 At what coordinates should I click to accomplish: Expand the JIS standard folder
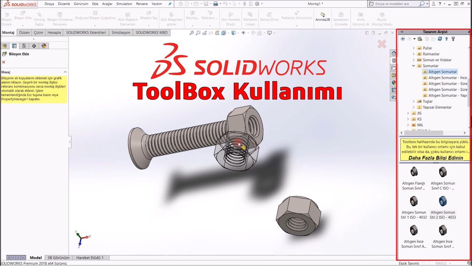[x=408, y=113]
